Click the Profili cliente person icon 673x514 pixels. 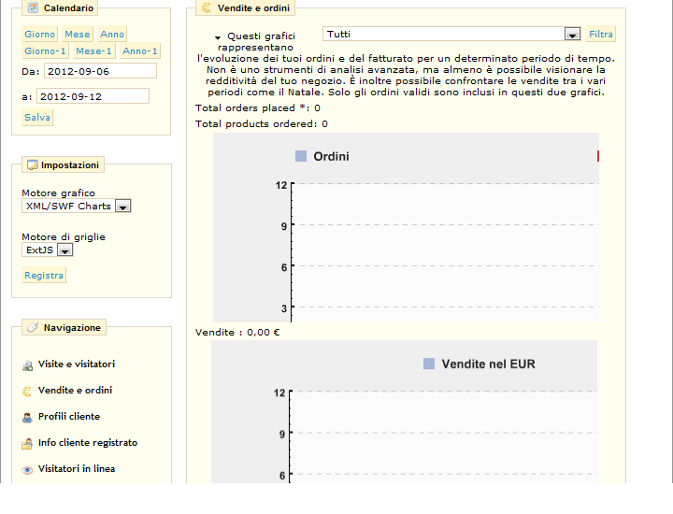(28, 417)
